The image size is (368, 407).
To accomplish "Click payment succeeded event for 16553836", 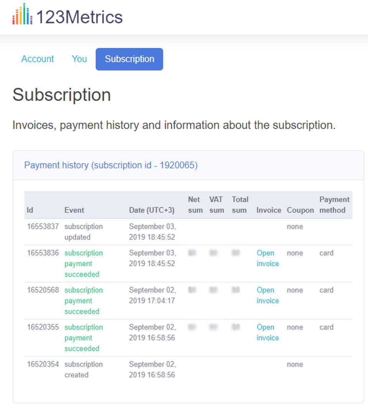I will click(x=84, y=264).
